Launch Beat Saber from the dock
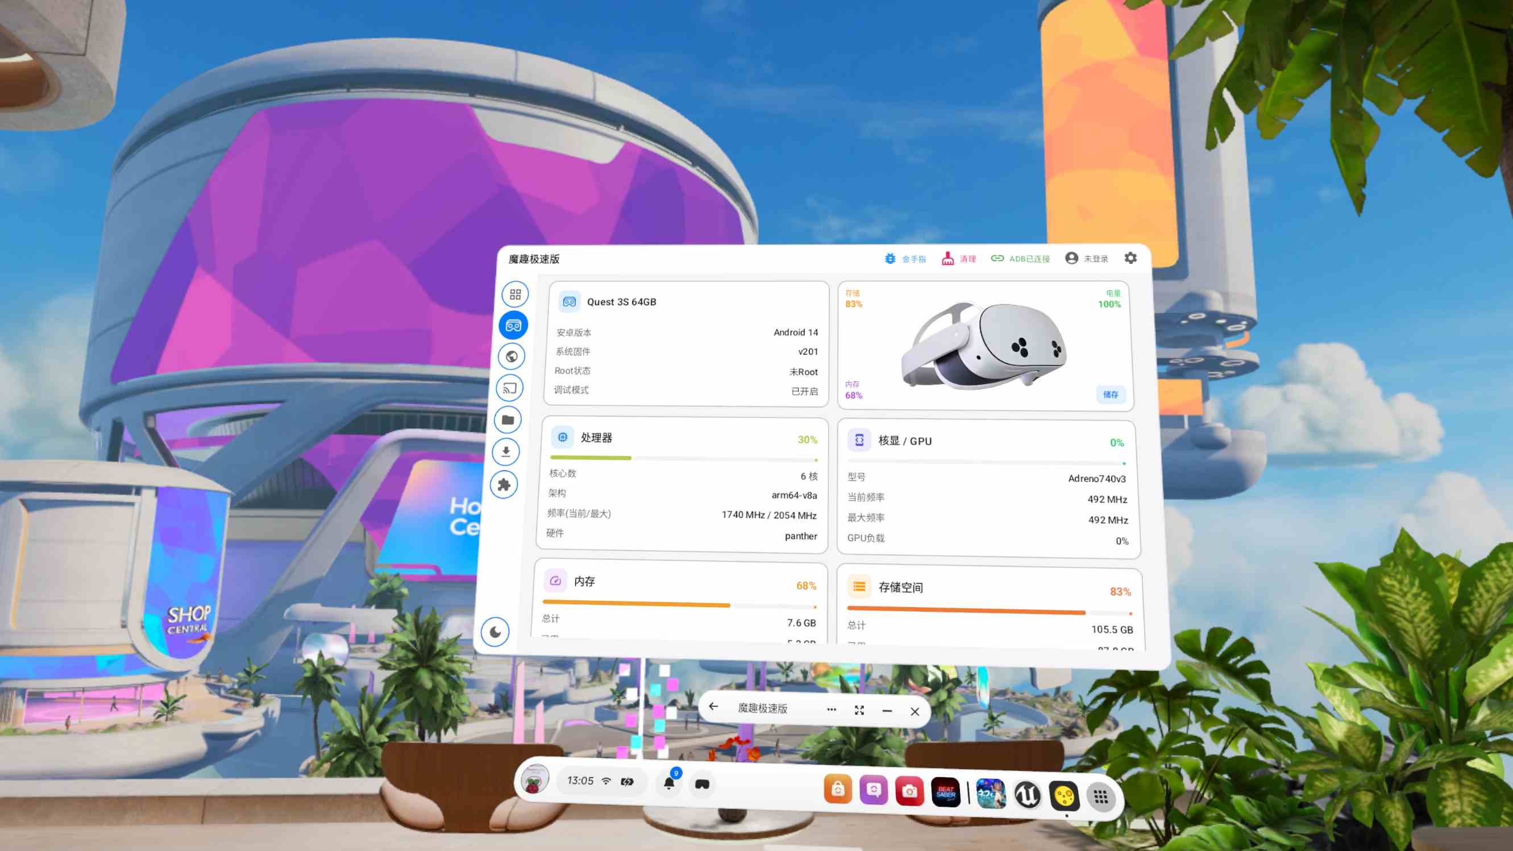Viewport: 1513px width, 851px height. point(946,793)
